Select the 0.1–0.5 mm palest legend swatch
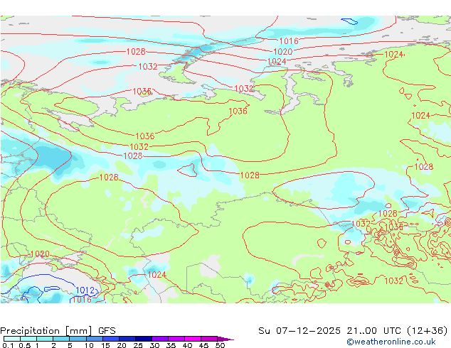 [x=12, y=339]
